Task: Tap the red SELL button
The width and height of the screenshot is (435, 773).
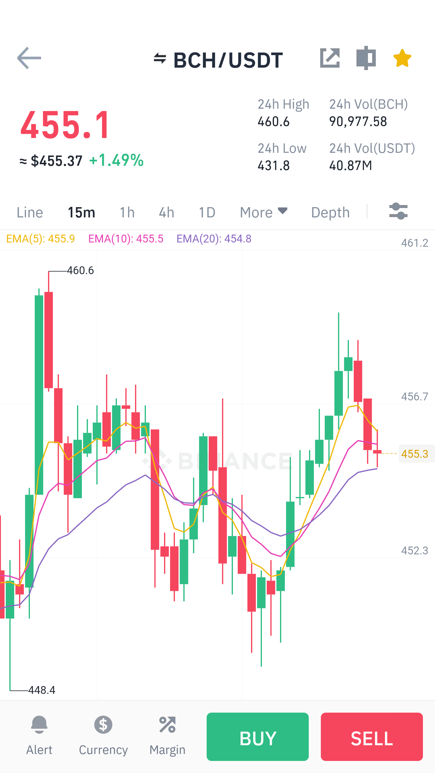Action: pos(372,737)
